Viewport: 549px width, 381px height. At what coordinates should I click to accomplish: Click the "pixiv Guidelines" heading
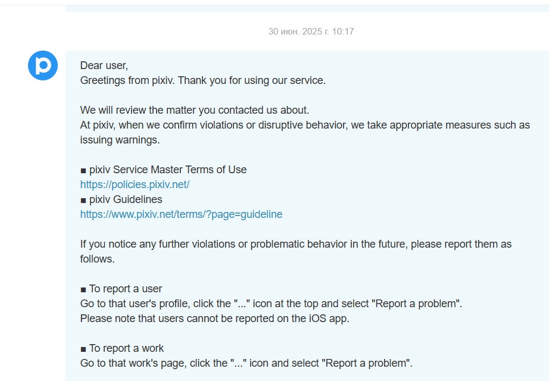click(125, 199)
